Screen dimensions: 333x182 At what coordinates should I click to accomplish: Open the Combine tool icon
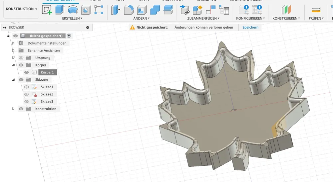[x=155, y=10]
